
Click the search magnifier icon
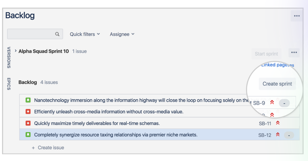coord(57,34)
